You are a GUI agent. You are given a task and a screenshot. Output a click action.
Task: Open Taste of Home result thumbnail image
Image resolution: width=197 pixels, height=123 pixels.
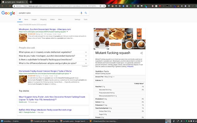(23, 79)
